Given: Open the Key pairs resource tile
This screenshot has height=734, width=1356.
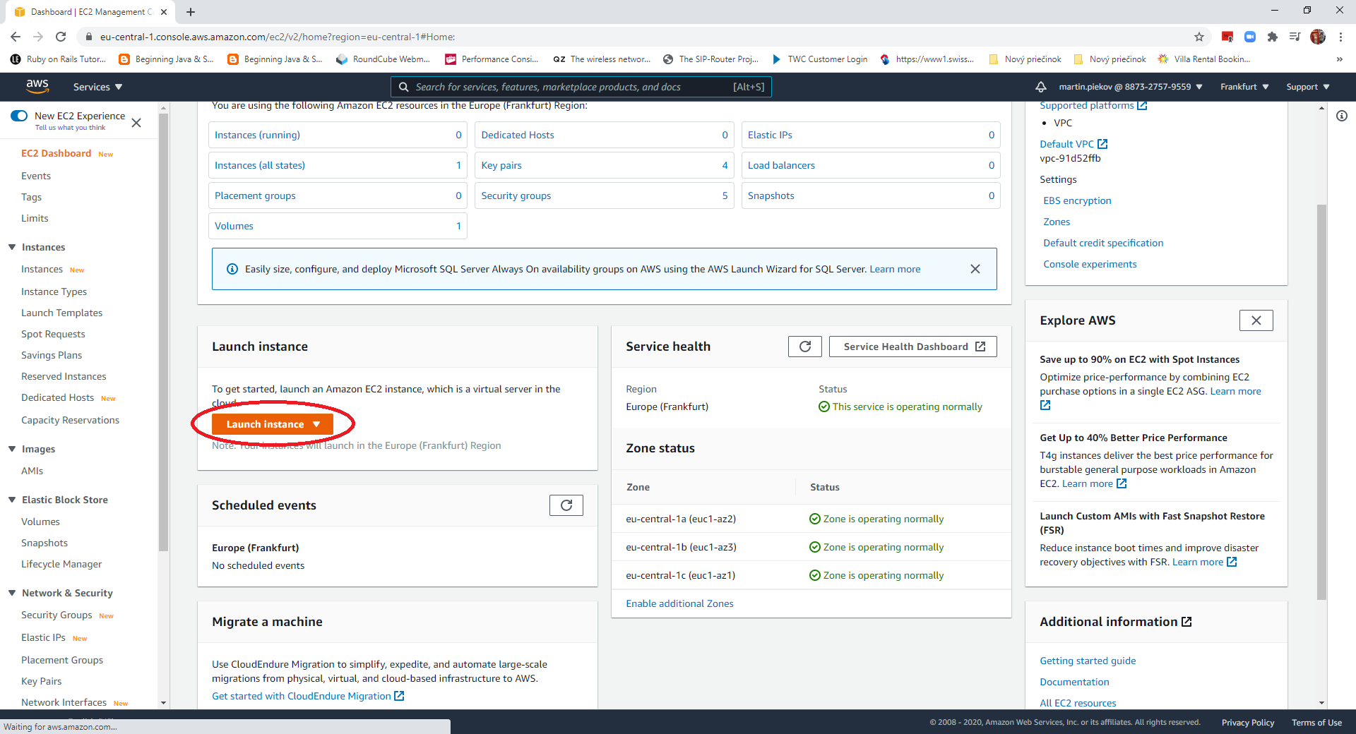Looking at the screenshot, I should tap(604, 165).
